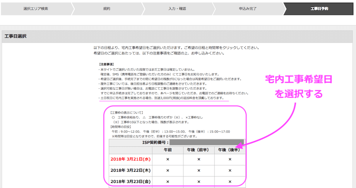Click the 午後（後半） column header
Viewport: 356px width, 188px height.
230,150
